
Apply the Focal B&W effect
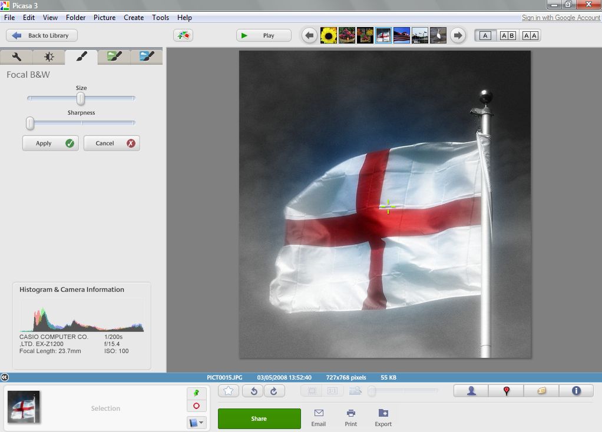(x=50, y=143)
